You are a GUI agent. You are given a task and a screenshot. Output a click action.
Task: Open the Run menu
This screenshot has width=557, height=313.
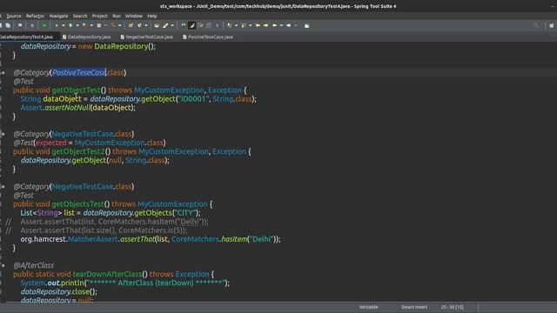pyautogui.click(x=117, y=16)
